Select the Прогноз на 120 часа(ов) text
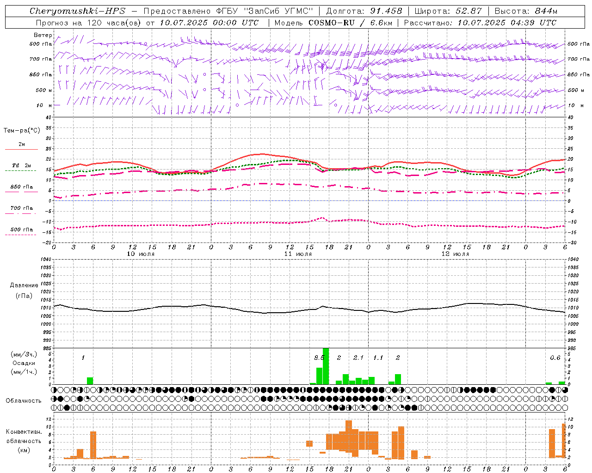 click(x=89, y=23)
